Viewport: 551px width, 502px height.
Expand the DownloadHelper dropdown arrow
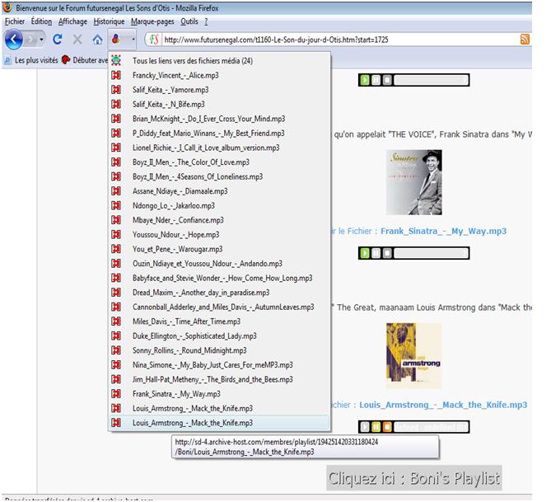[133, 39]
